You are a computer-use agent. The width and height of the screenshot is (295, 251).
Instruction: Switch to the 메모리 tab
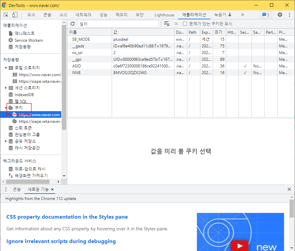tap(121, 15)
